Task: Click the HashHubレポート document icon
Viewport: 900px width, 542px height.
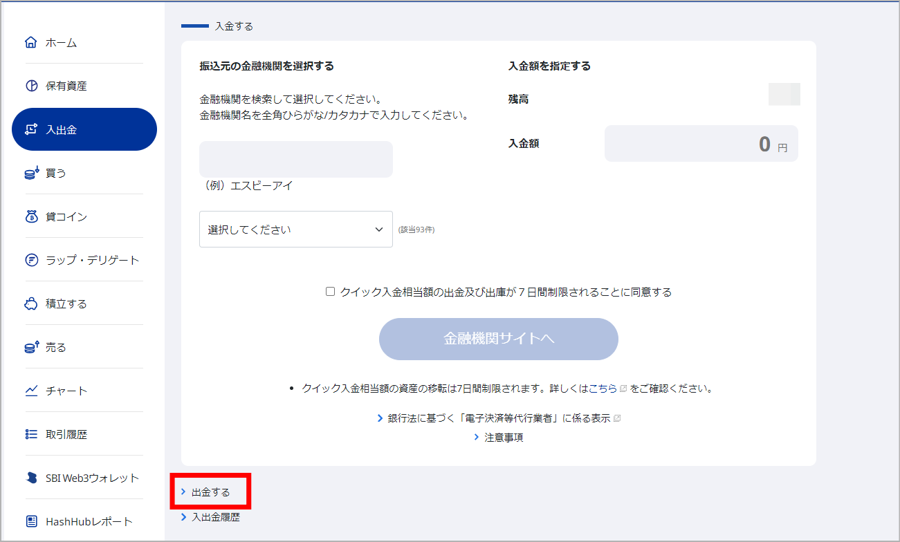Action: 30,521
